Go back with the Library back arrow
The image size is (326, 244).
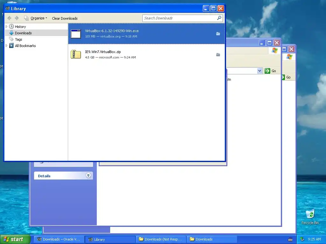tap(9, 18)
